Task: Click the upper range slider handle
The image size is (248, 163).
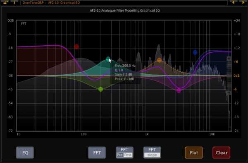Action: click(x=229, y=59)
